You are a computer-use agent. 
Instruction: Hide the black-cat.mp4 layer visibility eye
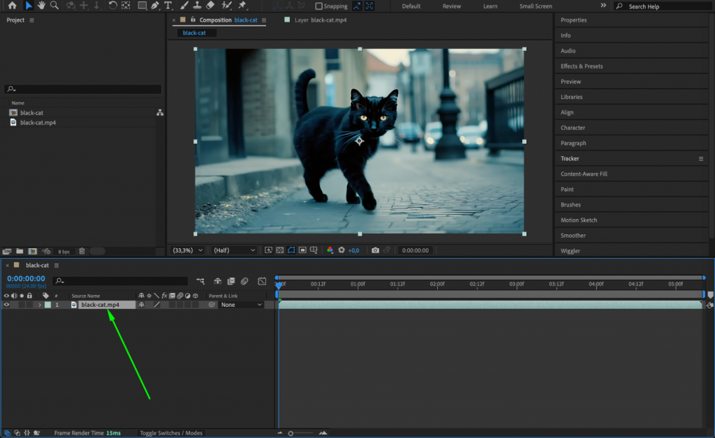[7, 304]
